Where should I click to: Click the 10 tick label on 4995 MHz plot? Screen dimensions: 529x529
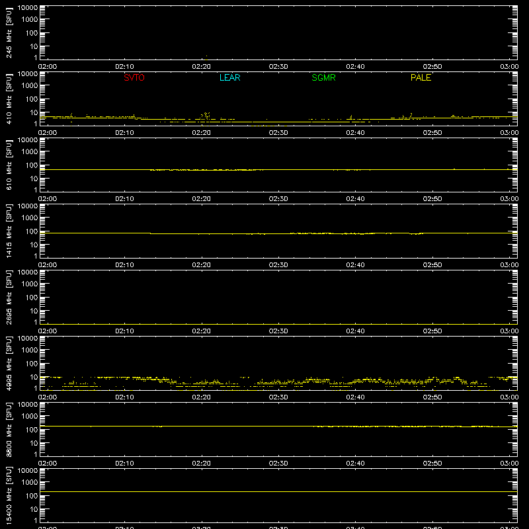point(34,377)
